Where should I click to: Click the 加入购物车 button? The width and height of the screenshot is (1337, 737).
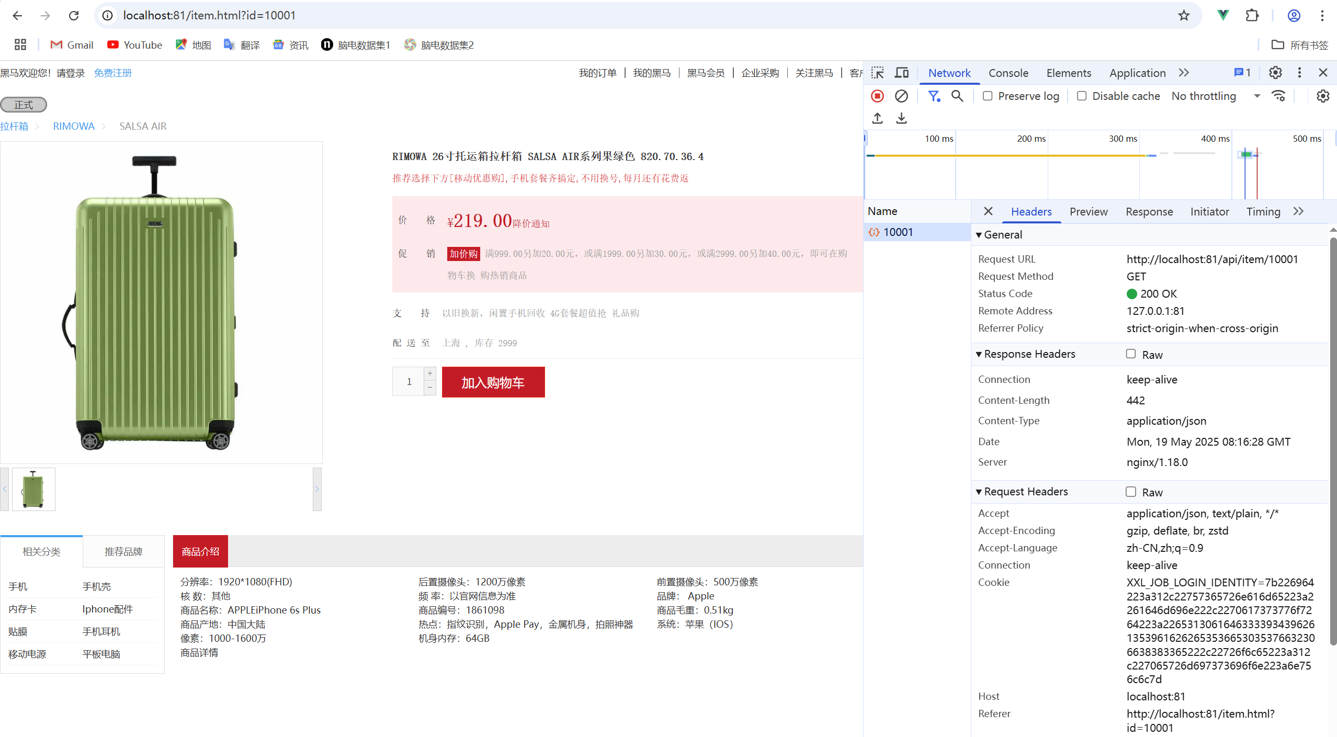pyautogui.click(x=493, y=382)
